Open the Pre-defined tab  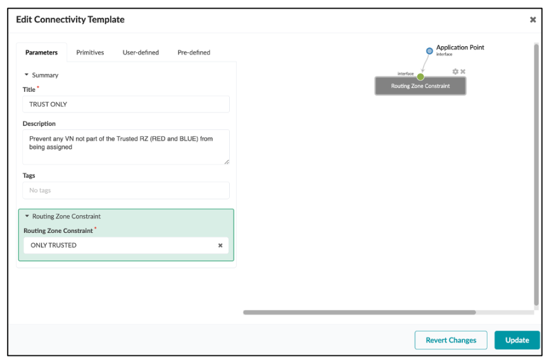(x=194, y=53)
